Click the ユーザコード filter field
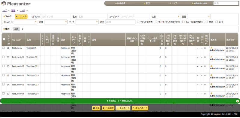This screenshot has height=118, width=240. pyautogui.click(x=135, y=16)
